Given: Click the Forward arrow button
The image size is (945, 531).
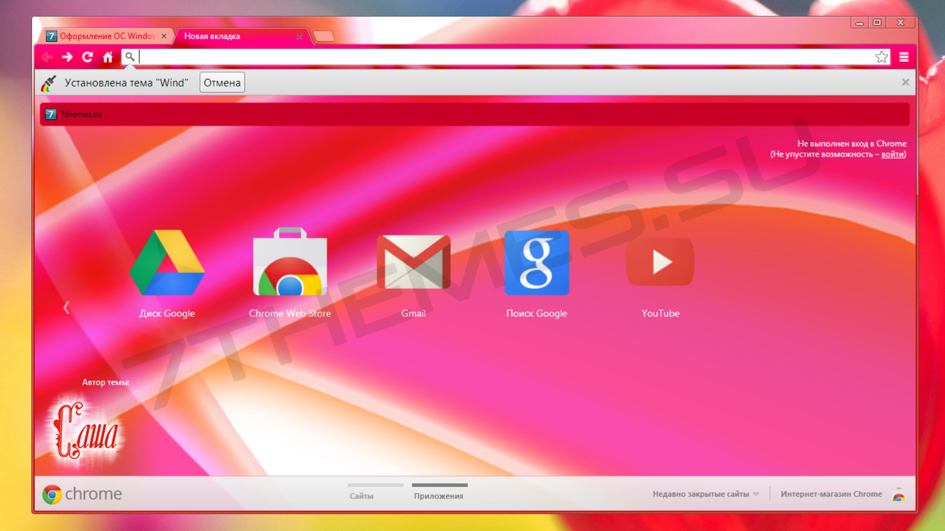Looking at the screenshot, I should click(x=67, y=57).
